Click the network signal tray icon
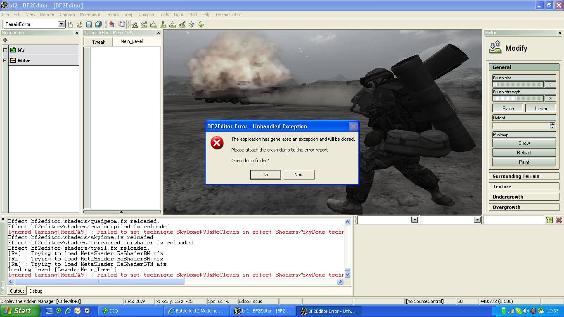The height and width of the screenshot is (317, 564). click(511, 311)
